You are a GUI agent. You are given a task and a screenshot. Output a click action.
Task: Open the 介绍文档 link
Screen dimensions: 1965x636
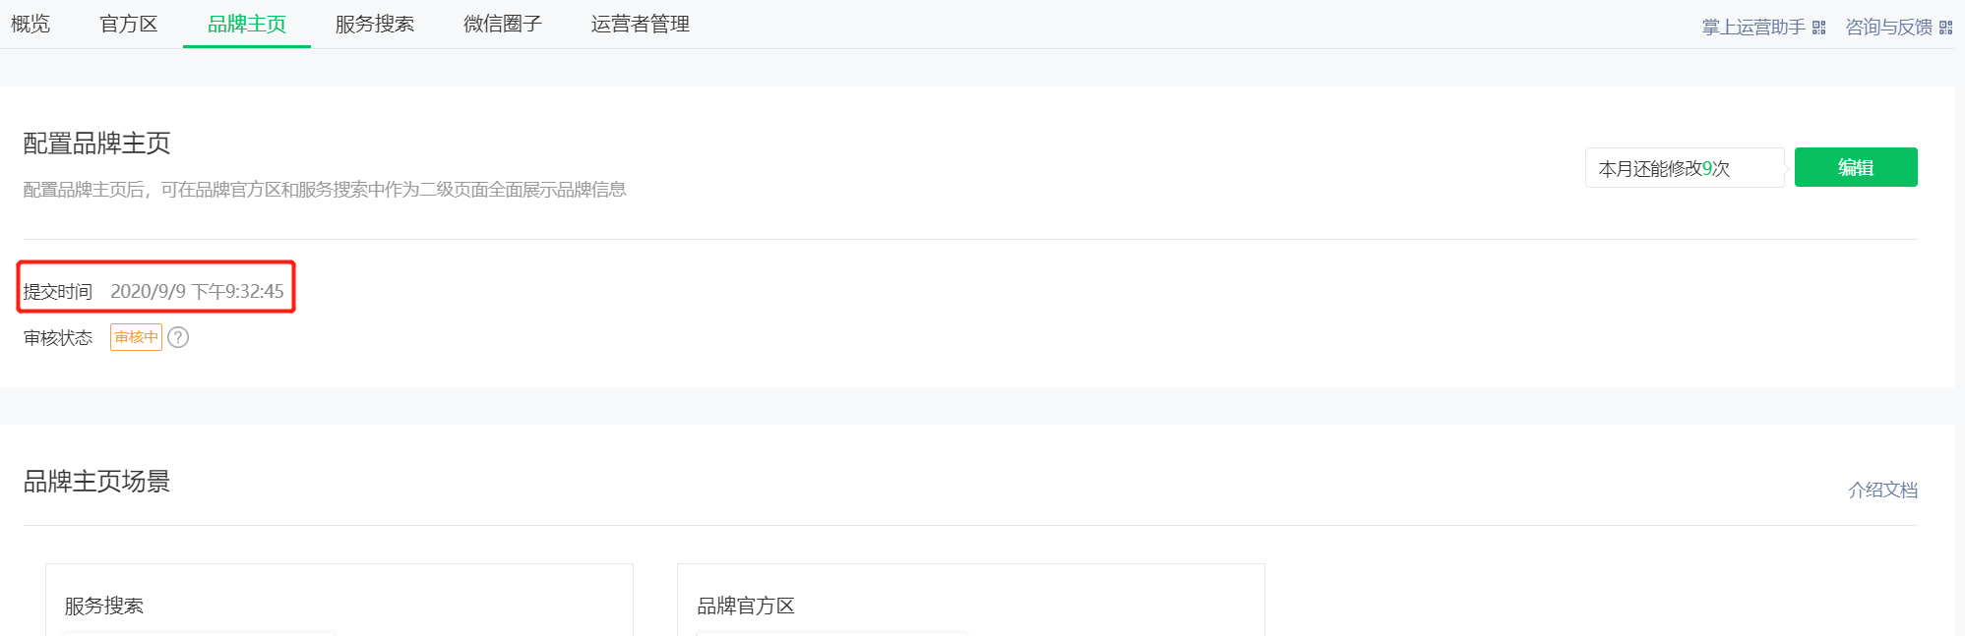point(1882,490)
